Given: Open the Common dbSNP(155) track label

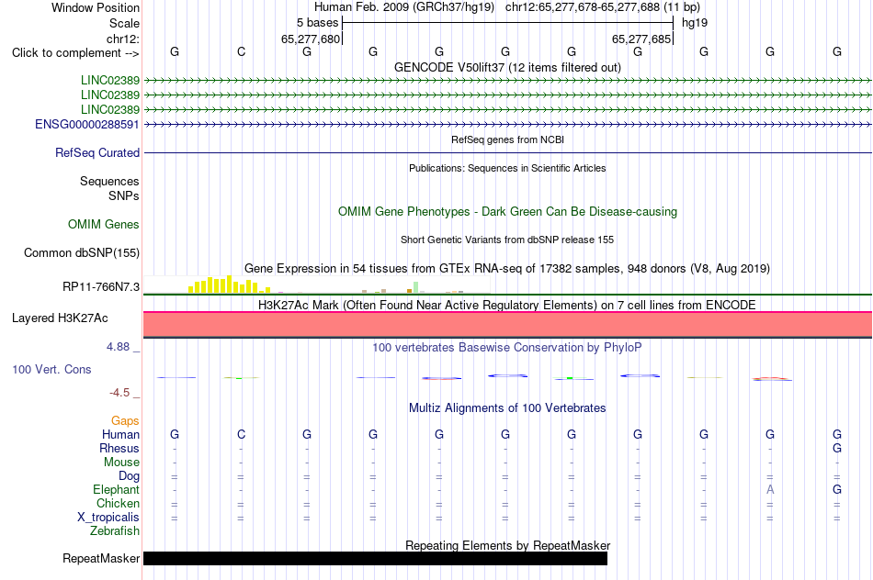Looking at the screenshot, I should 82,252.
